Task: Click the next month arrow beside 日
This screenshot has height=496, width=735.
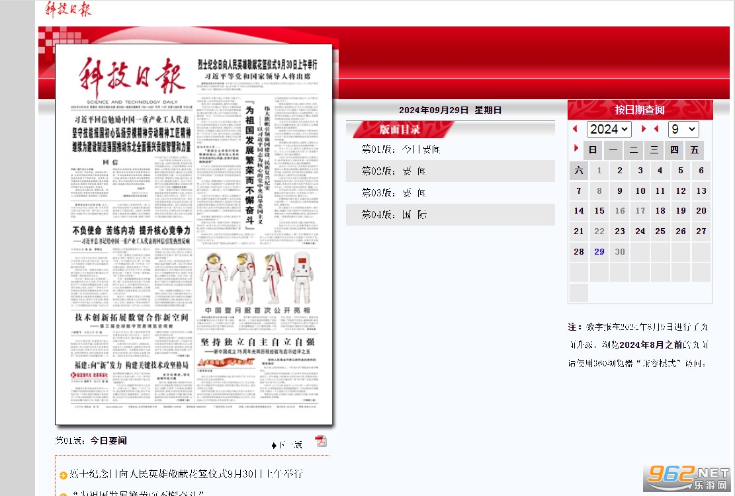Action: click(x=576, y=149)
